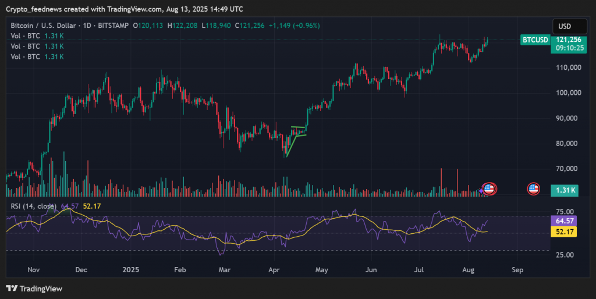Select the RSI (14, close) indicator legend
The width and height of the screenshot is (596, 299).
point(33,206)
